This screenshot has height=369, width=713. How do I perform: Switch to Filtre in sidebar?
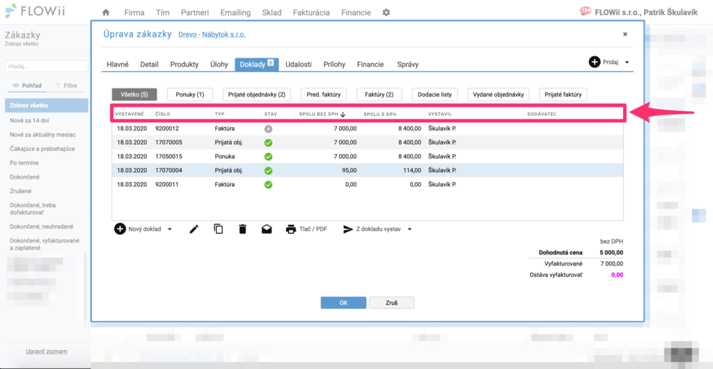point(66,85)
